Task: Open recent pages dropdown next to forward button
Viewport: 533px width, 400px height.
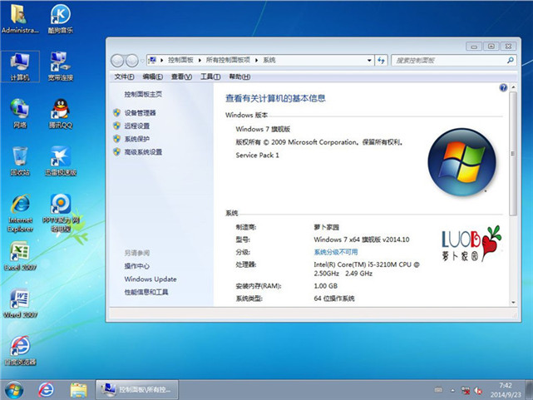Action: point(141,62)
